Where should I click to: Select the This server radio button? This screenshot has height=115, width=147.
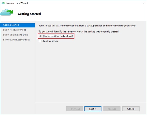[40, 36]
